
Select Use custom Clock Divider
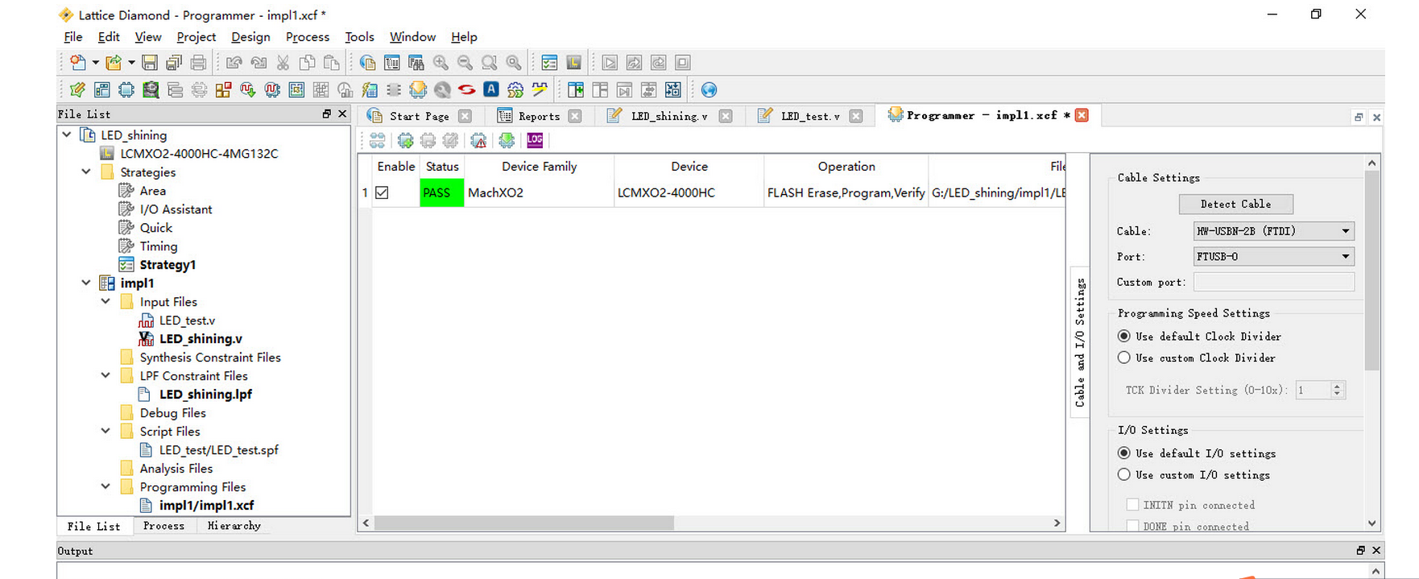pyautogui.click(x=1124, y=358)
